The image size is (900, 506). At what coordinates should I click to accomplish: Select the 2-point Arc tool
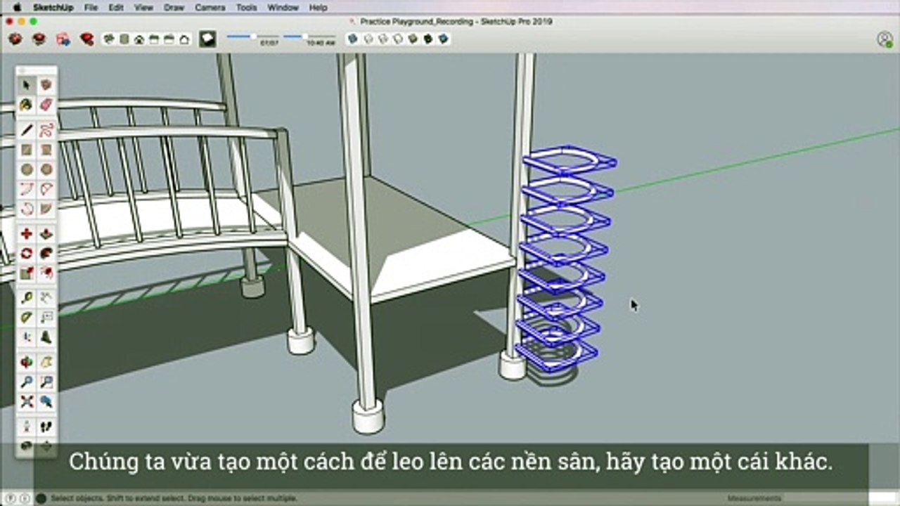[x=27, y=189]
